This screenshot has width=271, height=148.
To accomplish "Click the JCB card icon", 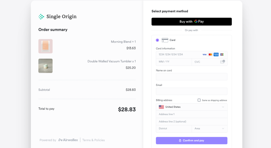I will pyautogui.click(x=222, y=55).
